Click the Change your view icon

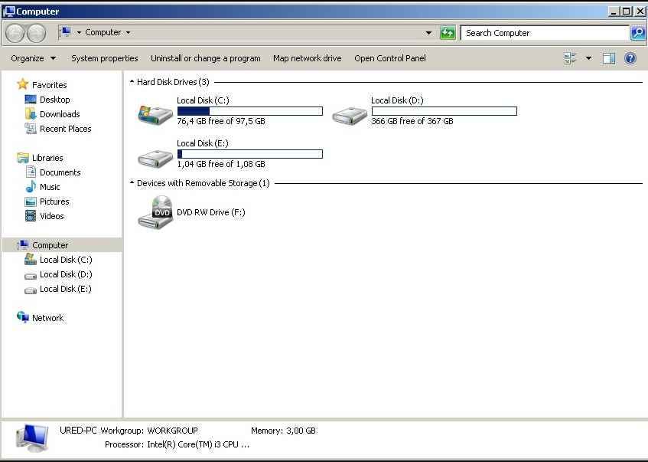(570, 58)
